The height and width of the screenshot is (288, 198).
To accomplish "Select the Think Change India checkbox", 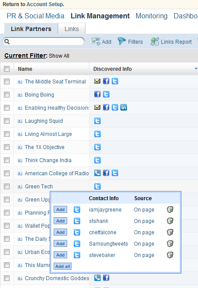I will click(x=7, y=160).
